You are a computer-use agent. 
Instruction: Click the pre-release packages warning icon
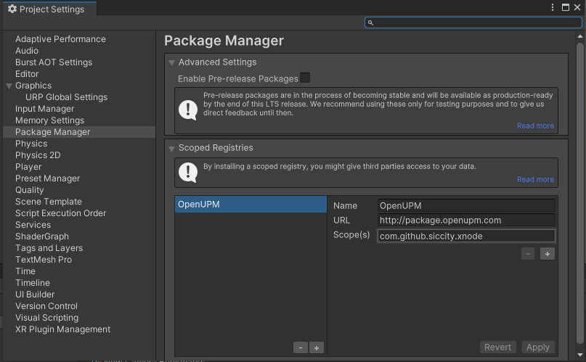click(x=188, y=110)
